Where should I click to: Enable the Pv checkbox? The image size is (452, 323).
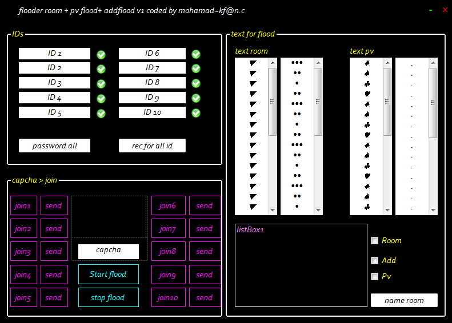coord(374,276)
